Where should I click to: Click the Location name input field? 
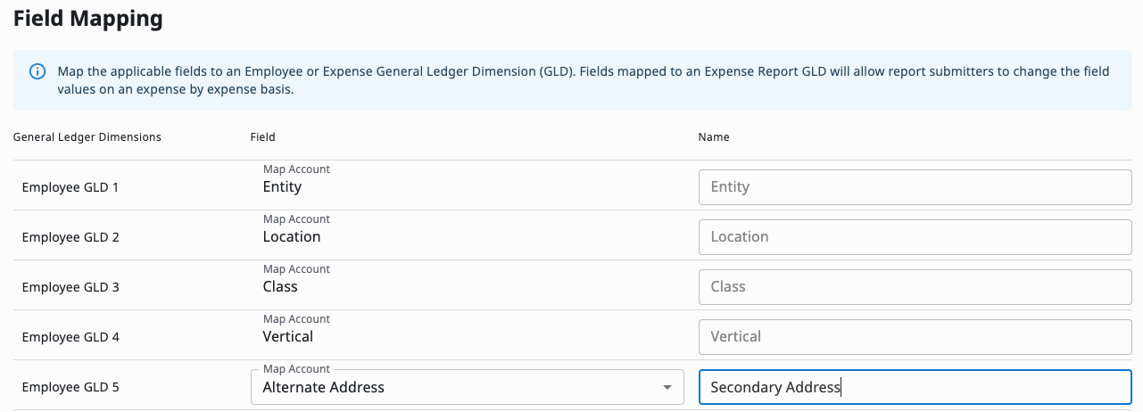[915, 237]
